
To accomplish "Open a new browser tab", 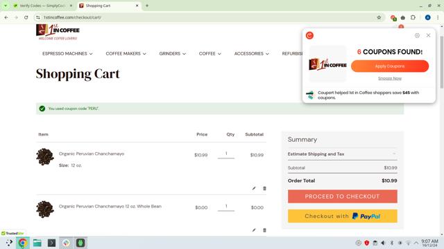I will tap(147, 6).
